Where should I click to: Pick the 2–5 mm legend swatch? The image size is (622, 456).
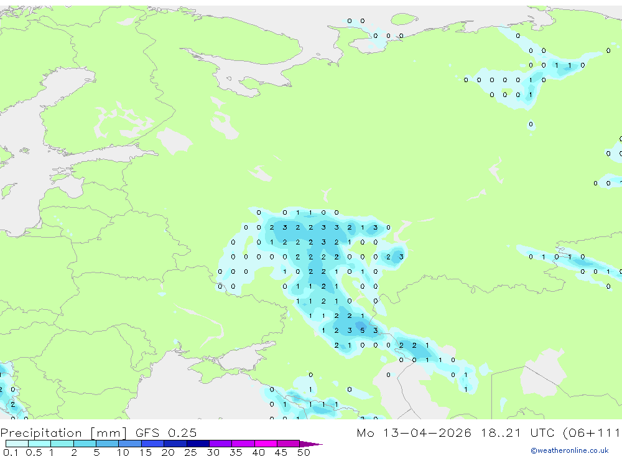tap(85, 444)
